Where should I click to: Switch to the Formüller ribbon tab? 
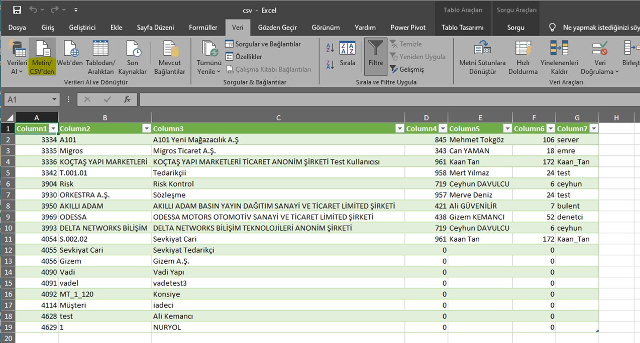click(203, 28)
